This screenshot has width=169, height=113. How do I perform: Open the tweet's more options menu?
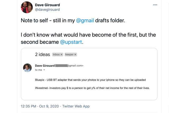click(x=155, y=5)
